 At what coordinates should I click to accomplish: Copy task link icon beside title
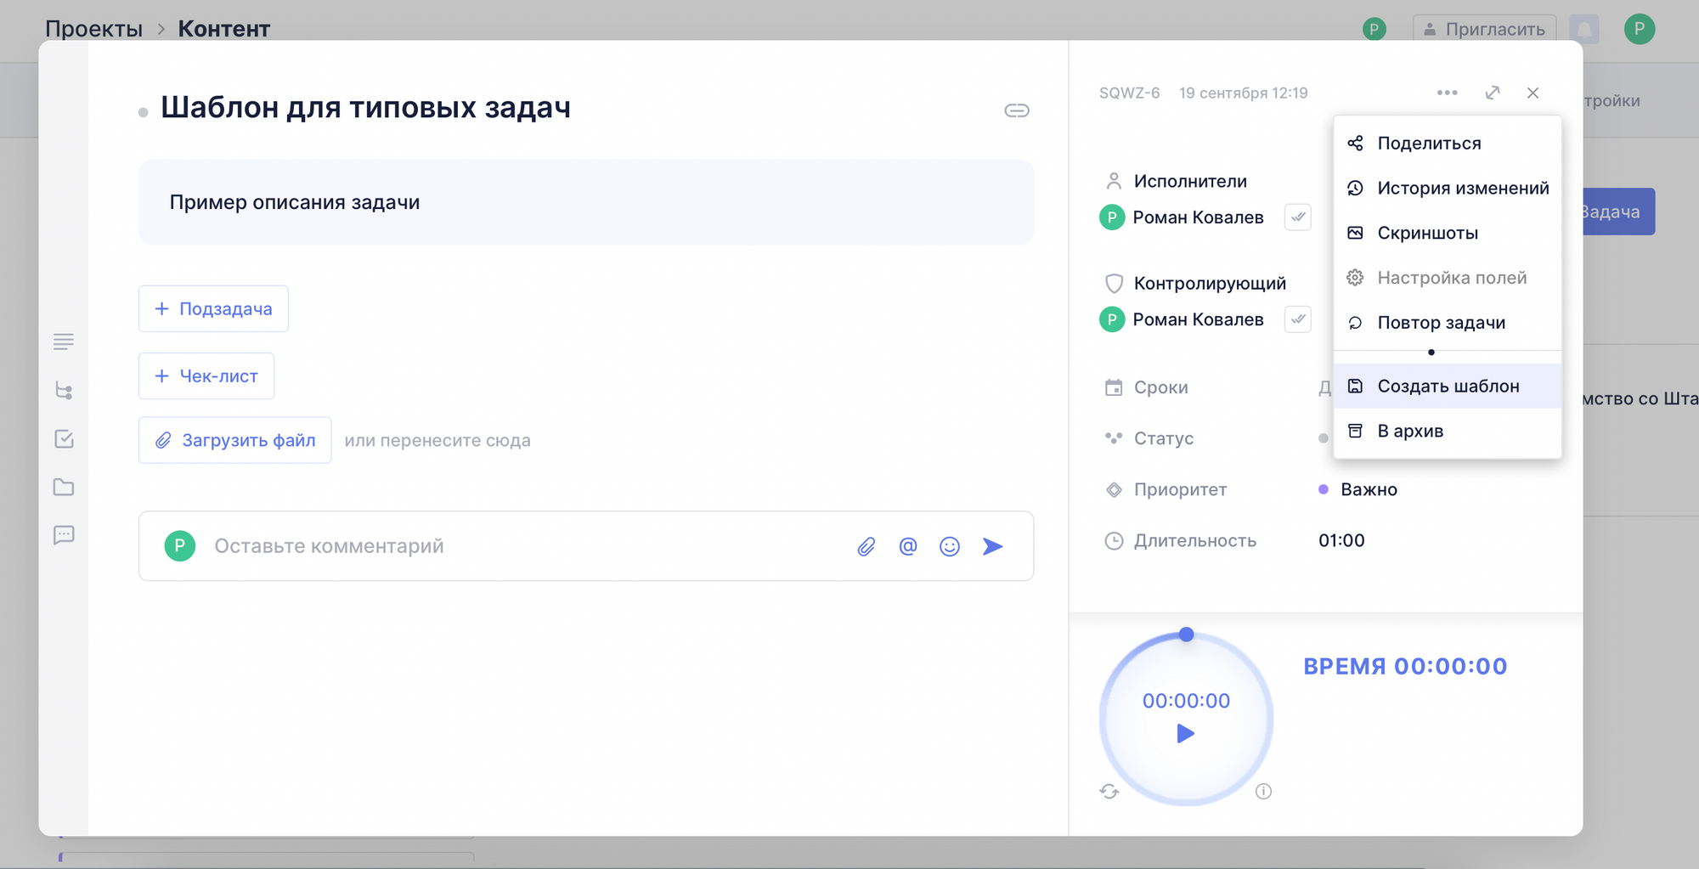click(x=1016, y=110)
